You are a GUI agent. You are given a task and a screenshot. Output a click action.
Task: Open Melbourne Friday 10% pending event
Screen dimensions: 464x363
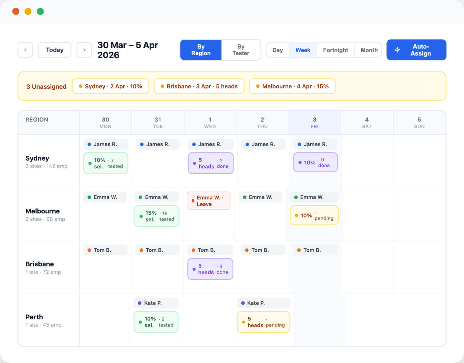click(x=314, y=215)
